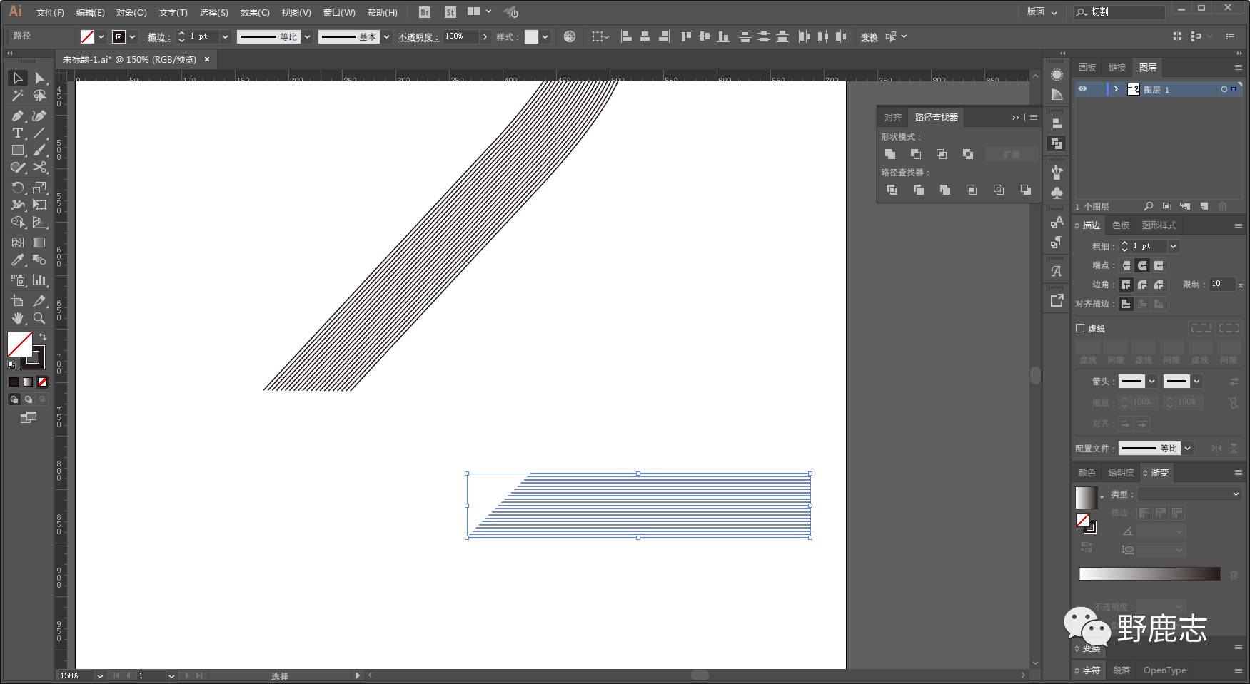This screenshot has height=684, width=1250.
Task: Click the gradient slider bar
Action: (1149, 574)
